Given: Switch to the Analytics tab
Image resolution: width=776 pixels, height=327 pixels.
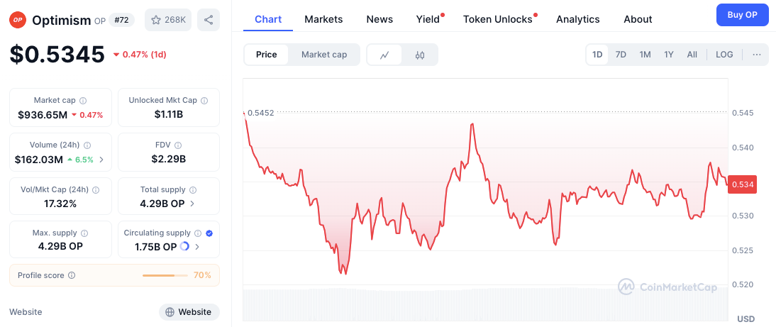Looking at the screenshot, I should [577, 19].
